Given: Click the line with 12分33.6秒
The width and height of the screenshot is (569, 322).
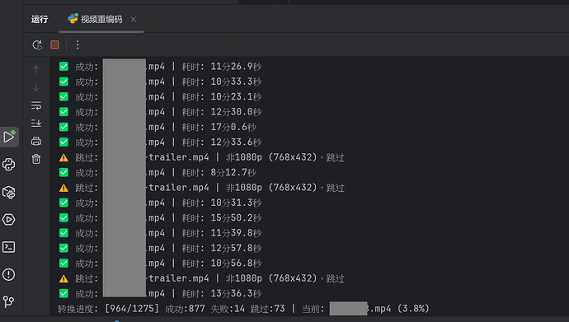Looking at the screenshot, I should pyautogui.click(x=160, y=142).
